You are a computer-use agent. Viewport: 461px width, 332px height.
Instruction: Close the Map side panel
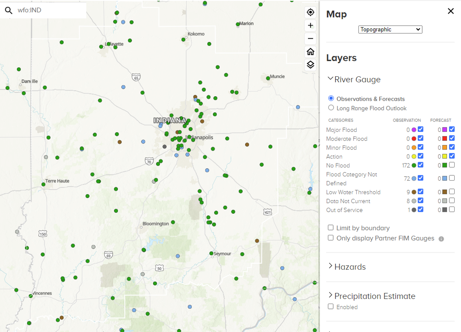point(451,11)
